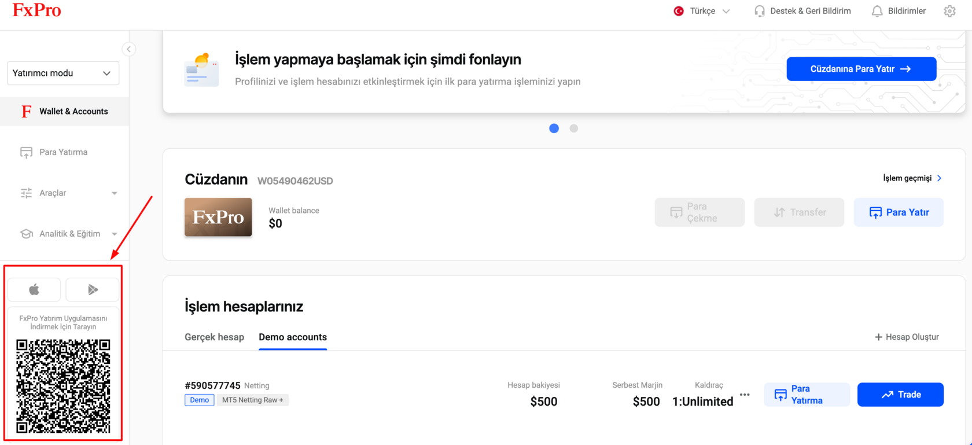Click the İşlem geçmişi arrow chevron

pos(939,178)
